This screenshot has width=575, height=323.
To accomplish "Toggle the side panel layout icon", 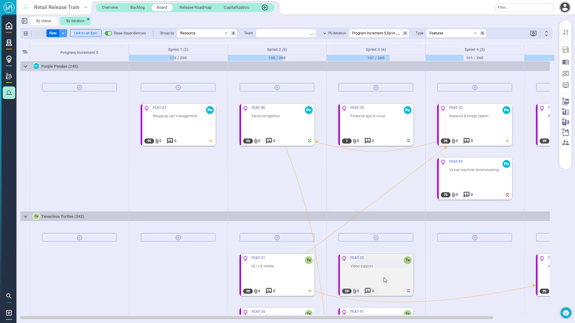I will pyautogui.click(x=25, y=21).
